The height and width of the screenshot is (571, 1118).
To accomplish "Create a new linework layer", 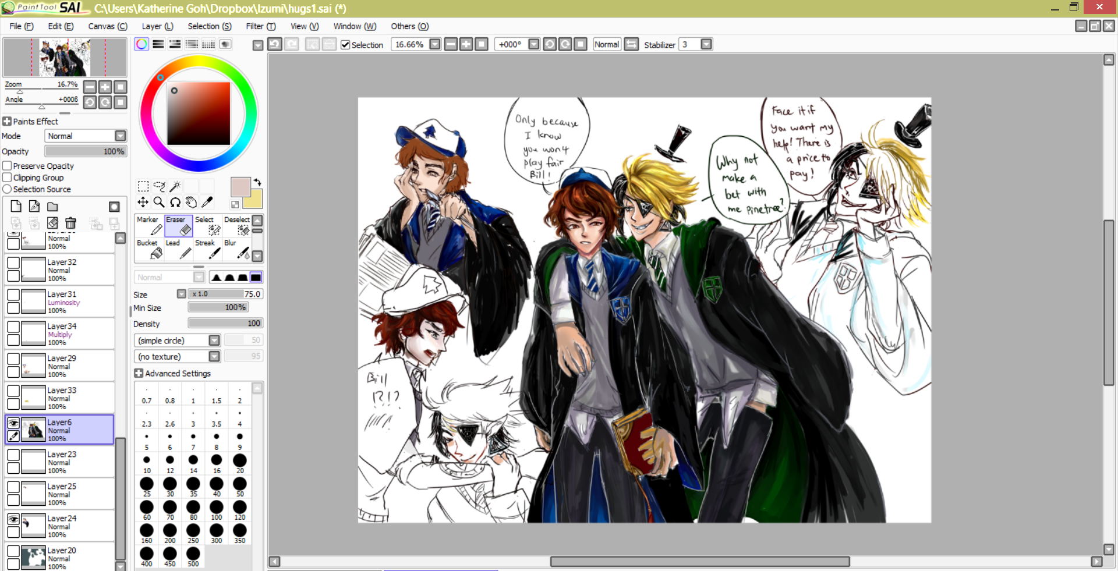I will [x=34, y=206].
